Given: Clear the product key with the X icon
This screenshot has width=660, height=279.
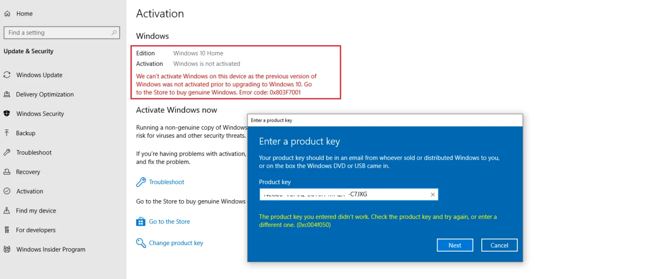Looking at the screenshot, I should (432, 194).
